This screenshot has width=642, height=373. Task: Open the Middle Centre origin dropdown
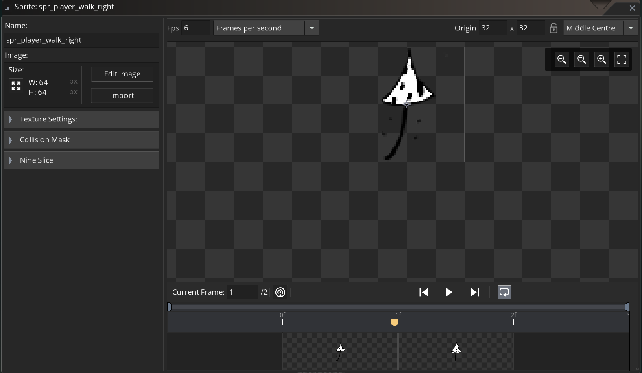click(630, 28)
